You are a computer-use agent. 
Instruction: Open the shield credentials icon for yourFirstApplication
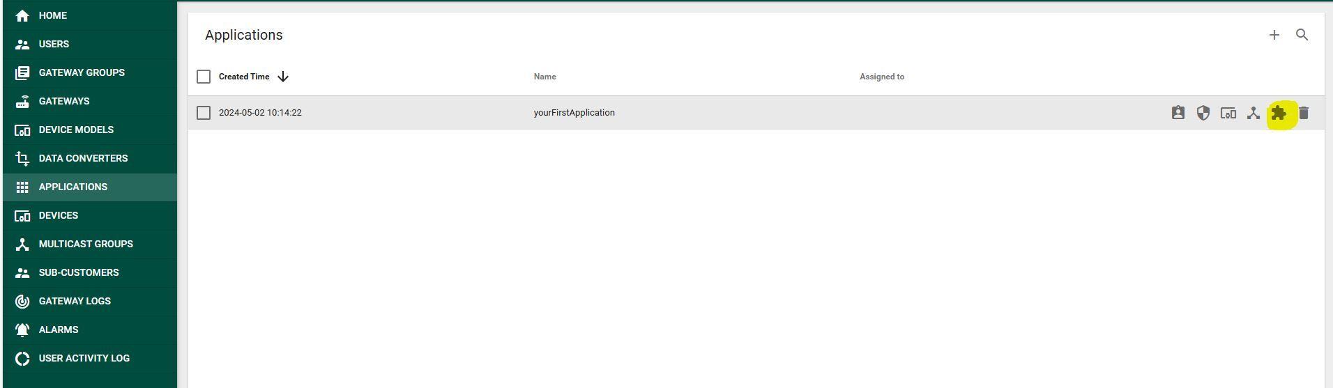pos(1203,113)
